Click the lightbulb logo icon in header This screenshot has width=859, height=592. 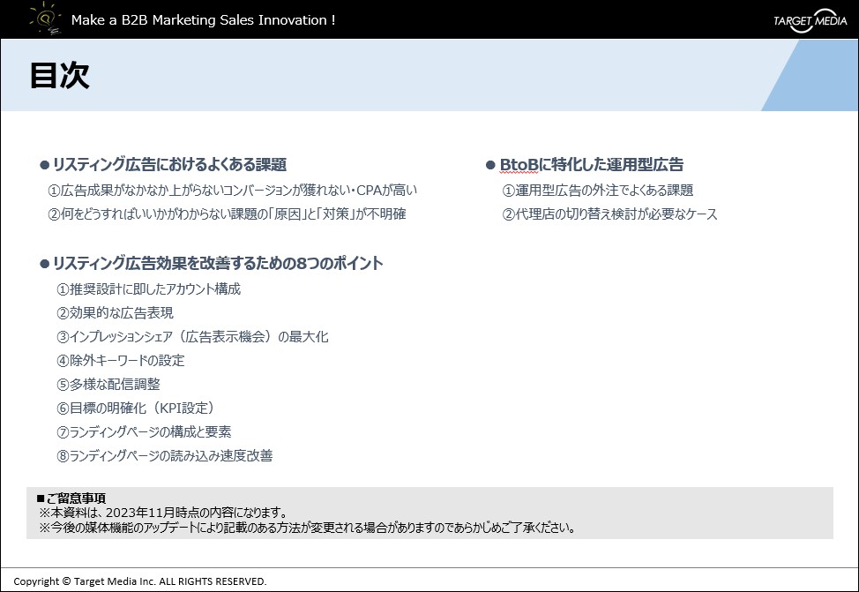pyautogui.click(x=46, y=19)
